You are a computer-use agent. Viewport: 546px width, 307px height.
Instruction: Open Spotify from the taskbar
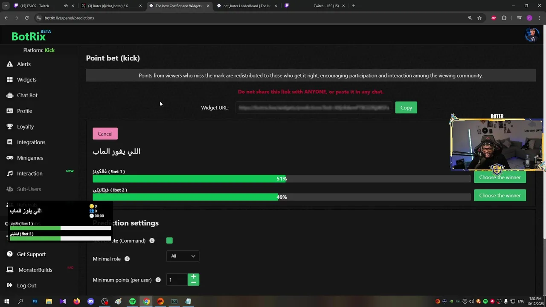coord(132,301)
